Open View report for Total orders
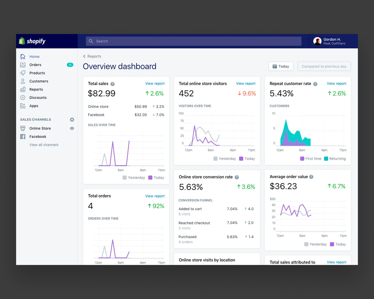 [155, 196]
